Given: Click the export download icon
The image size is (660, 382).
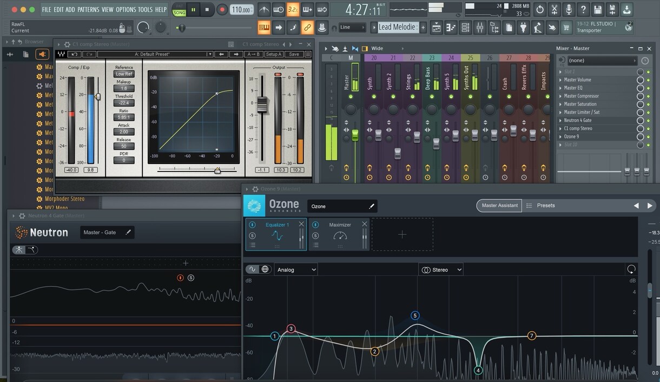Looking at the screenshot, I should (627, 9).
